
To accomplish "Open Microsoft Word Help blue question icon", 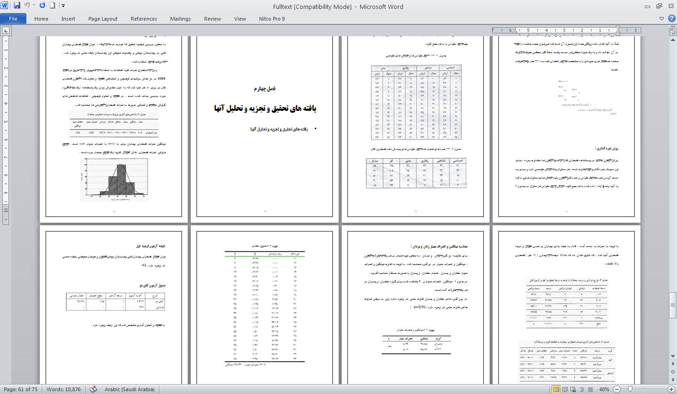I will pyautogui.click(x=671, y=19).
